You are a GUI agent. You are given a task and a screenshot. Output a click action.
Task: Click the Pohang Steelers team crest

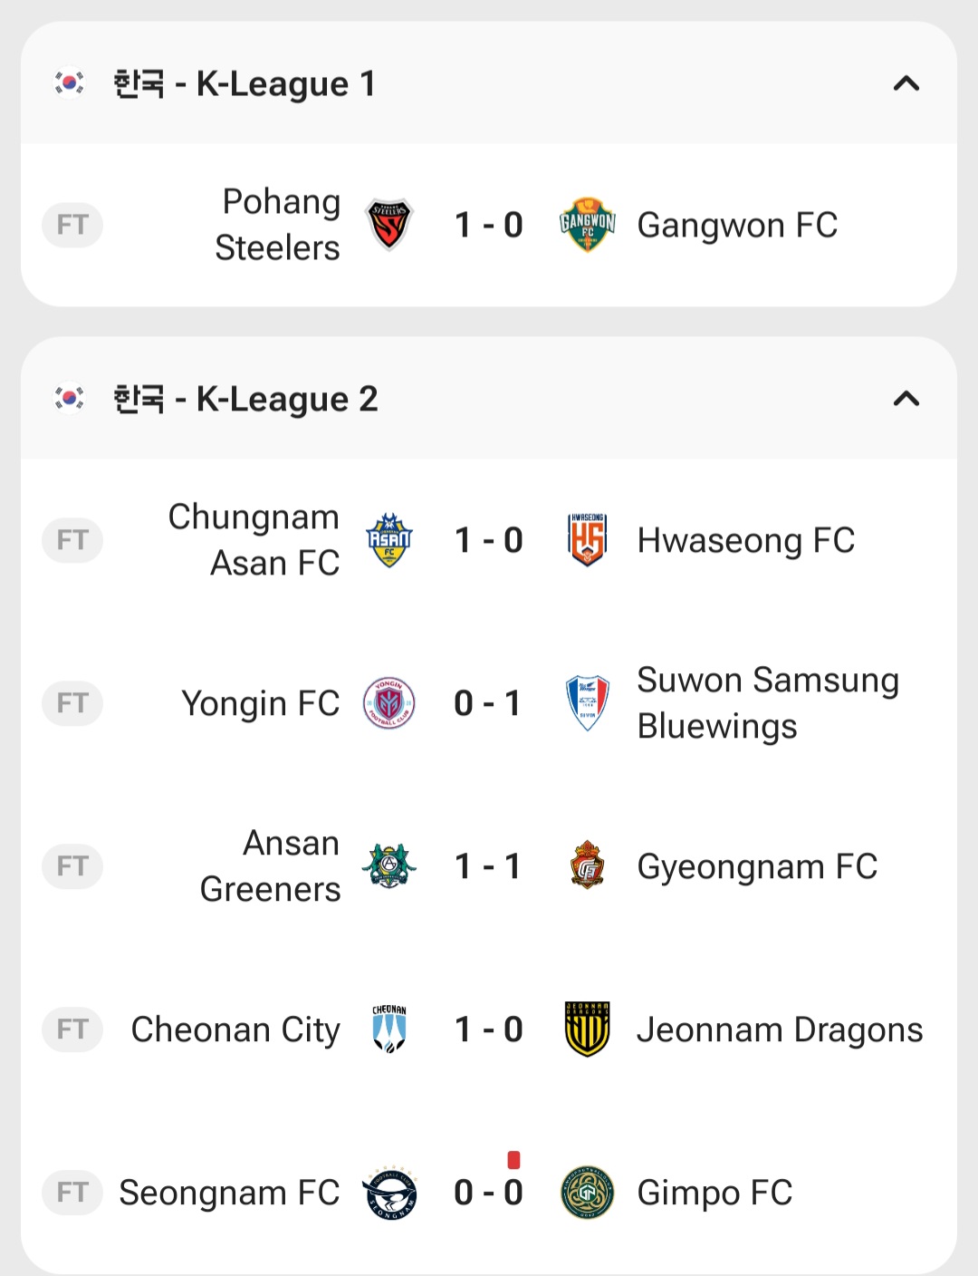(x=389, y=225)
